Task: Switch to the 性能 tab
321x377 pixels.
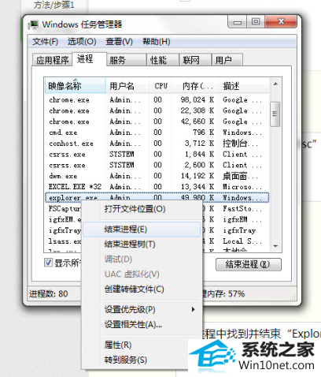Action: click(163, 60)
